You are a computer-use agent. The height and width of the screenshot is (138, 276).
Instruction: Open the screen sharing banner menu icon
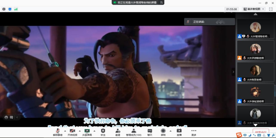[x=161, y=2]
